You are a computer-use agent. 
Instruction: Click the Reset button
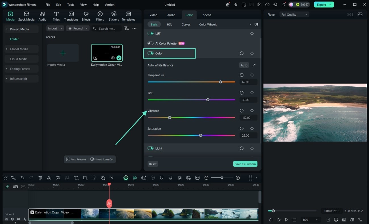pyautogui.click(x=153, y=164)
